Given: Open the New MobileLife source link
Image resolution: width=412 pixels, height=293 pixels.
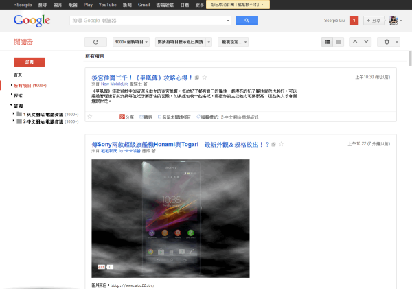Looking at the screenshot, I should (115, 84).
